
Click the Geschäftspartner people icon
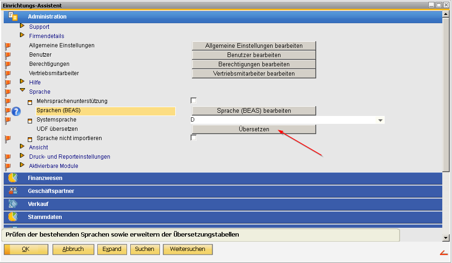[x=13, y=191]
